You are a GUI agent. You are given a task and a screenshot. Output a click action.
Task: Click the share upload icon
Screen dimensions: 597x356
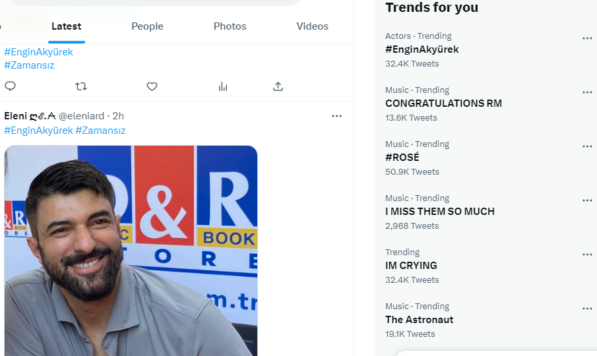click(278, 86)
